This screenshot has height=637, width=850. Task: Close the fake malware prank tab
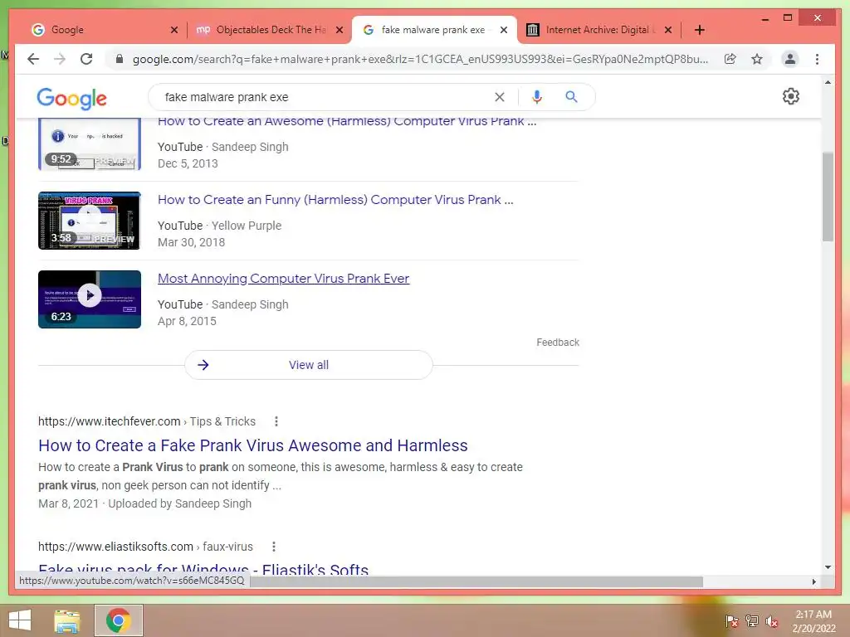click(x=504, y=30)
